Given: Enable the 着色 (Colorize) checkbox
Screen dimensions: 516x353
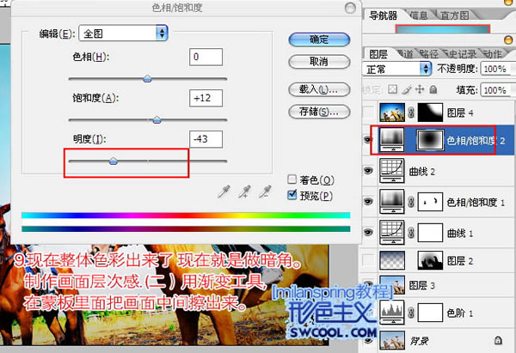Looking at the screenshot, I should (292, 180).
